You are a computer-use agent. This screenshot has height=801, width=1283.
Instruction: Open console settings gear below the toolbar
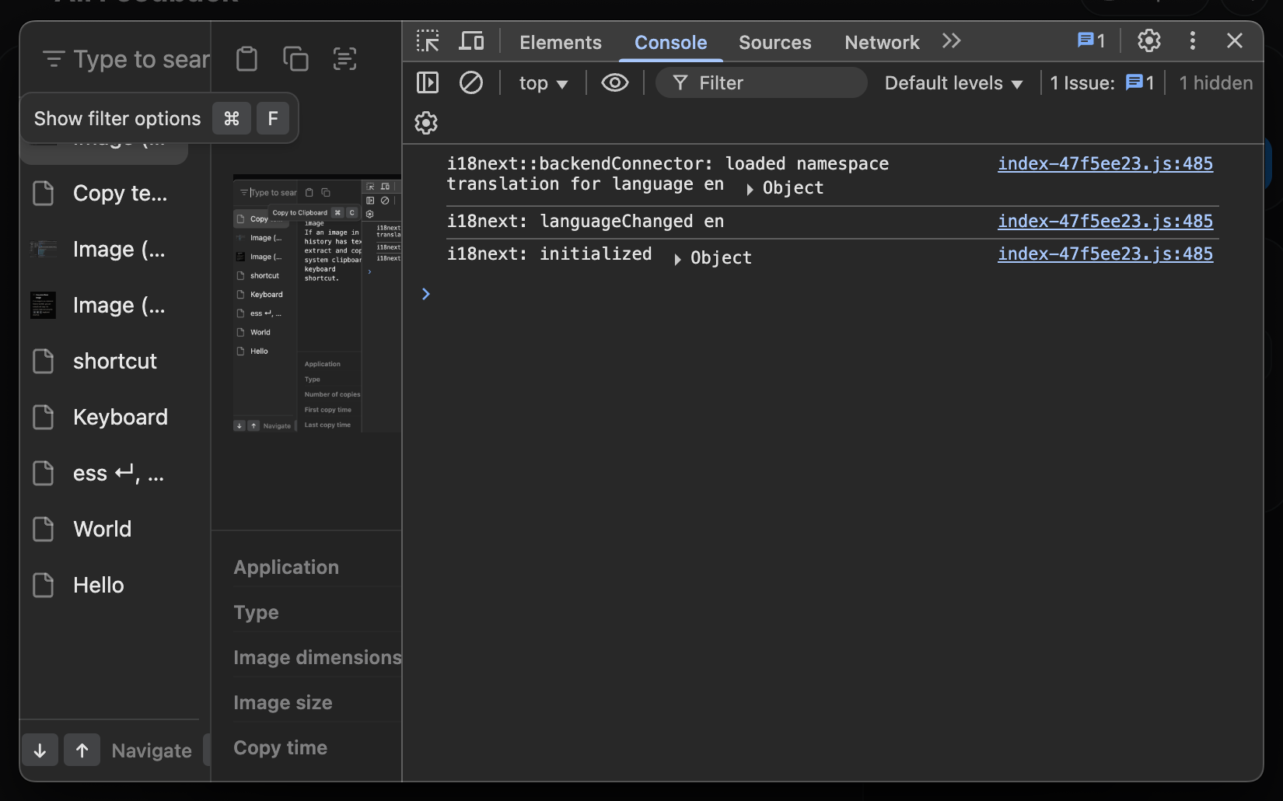426,123
